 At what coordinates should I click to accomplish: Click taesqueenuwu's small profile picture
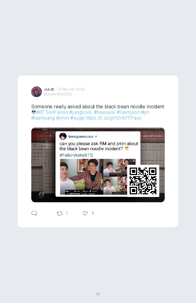point(63,136)
